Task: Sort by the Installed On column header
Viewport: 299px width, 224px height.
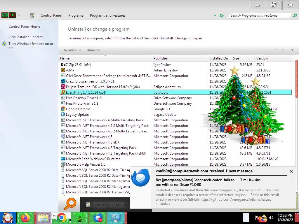Action: [220, 58]
